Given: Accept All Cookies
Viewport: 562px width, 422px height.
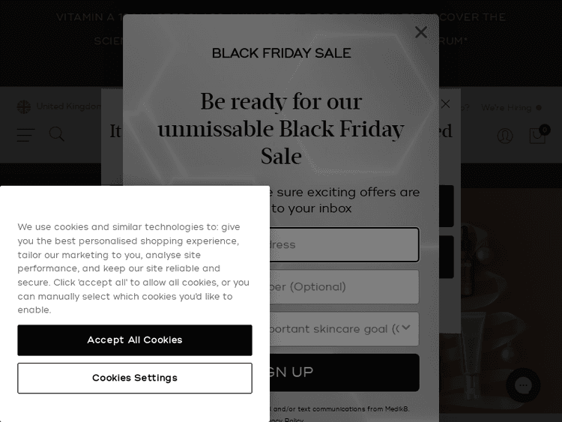Looking at the screenshot, I should pyautogui.click(x=135, y=340).
